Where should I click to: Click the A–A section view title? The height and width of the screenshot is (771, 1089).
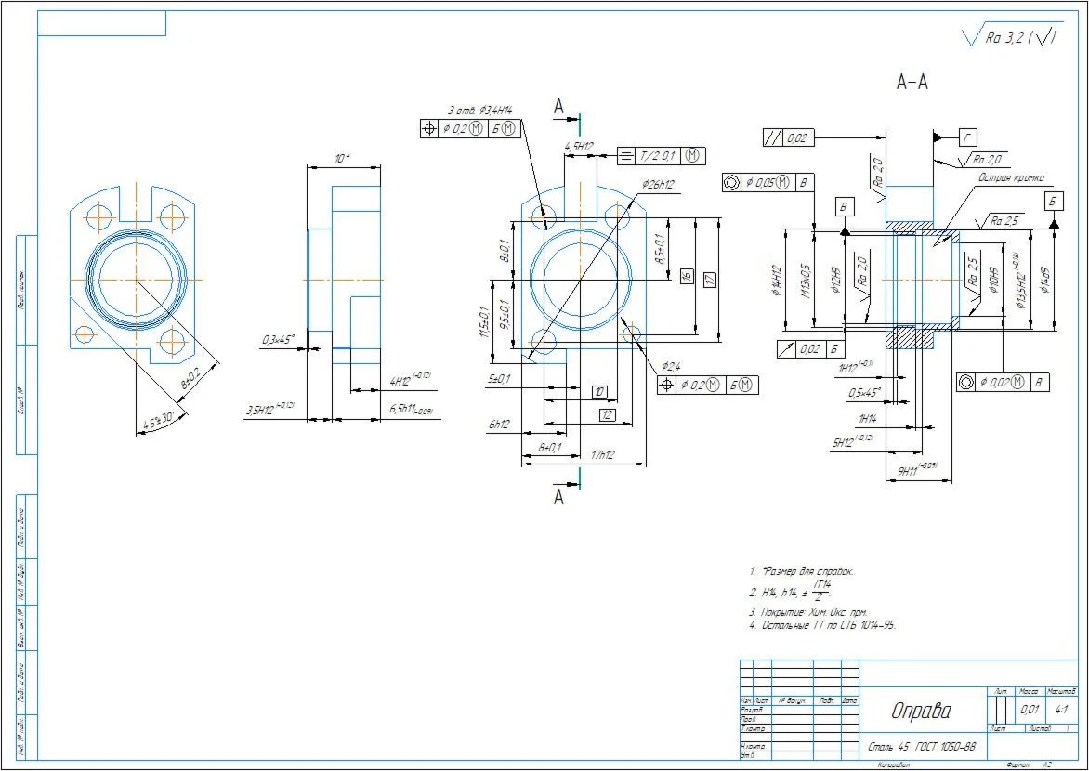click(x=912, y=83)
